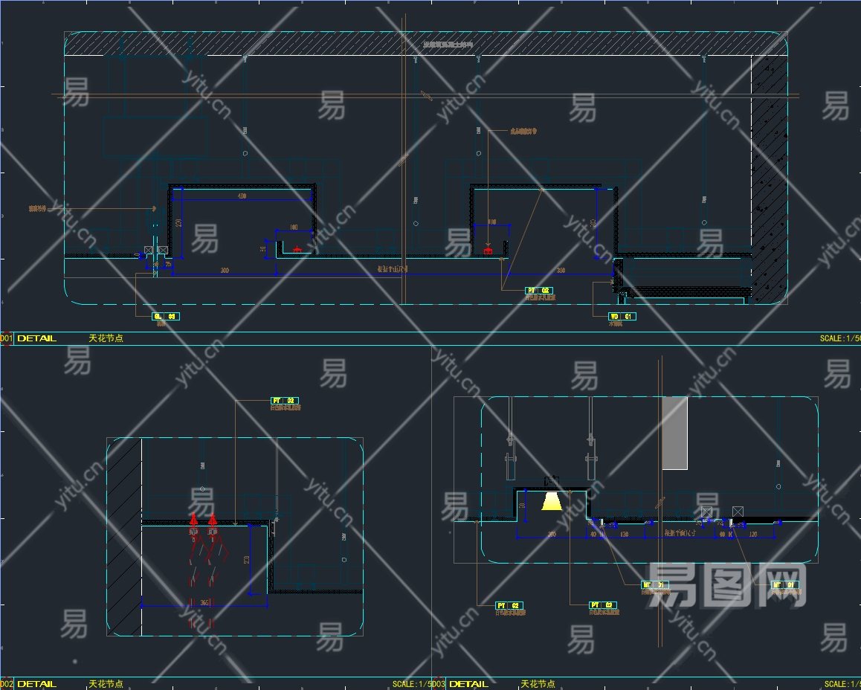This screenshot has width=861, height=690.
Task: Click the SCALE text of drawing 01
Action: click(840, 338)
